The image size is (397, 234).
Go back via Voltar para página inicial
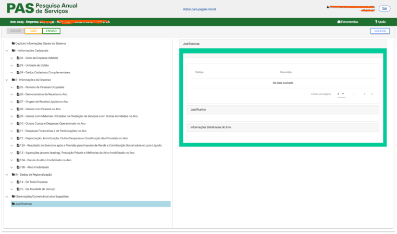[199, 9]
